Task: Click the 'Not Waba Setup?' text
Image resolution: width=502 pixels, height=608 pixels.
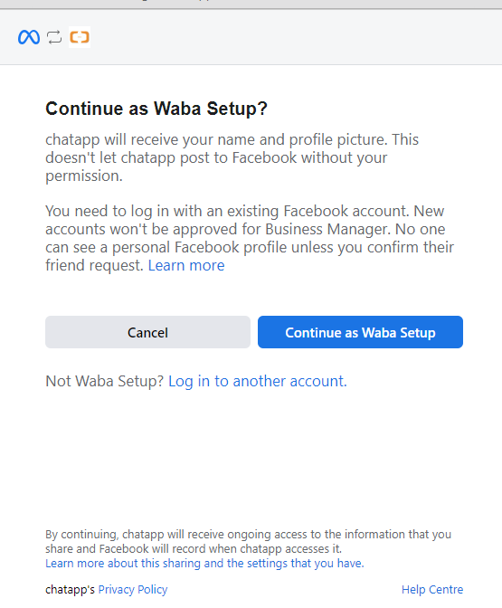Action: [x=105, y=381]
